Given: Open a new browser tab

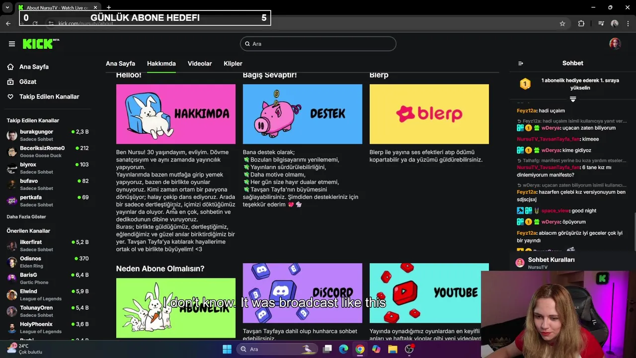Looking at the screenshot, I should click(108, 7).
